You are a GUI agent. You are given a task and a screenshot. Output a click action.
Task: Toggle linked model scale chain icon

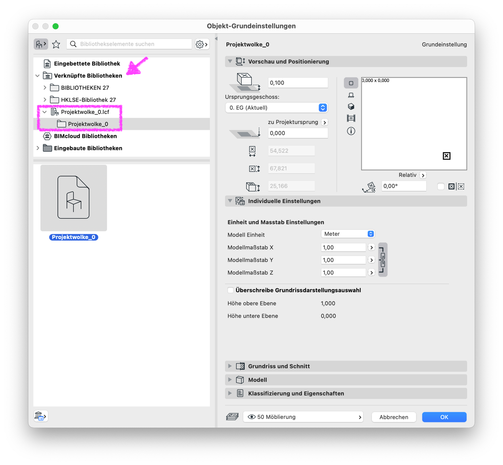[x=383, y=260]
